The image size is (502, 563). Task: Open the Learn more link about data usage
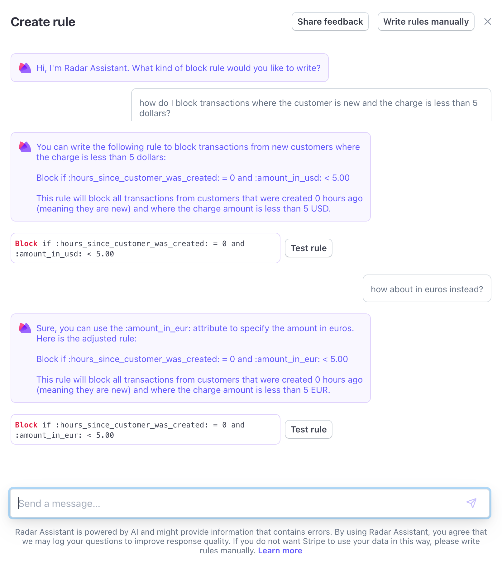280,551
